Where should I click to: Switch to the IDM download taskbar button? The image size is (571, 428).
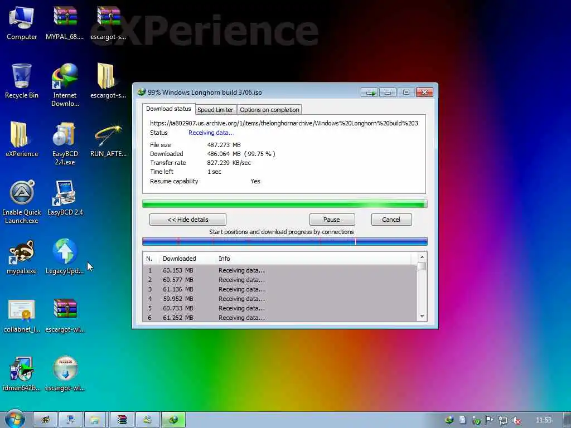[173, 420]
